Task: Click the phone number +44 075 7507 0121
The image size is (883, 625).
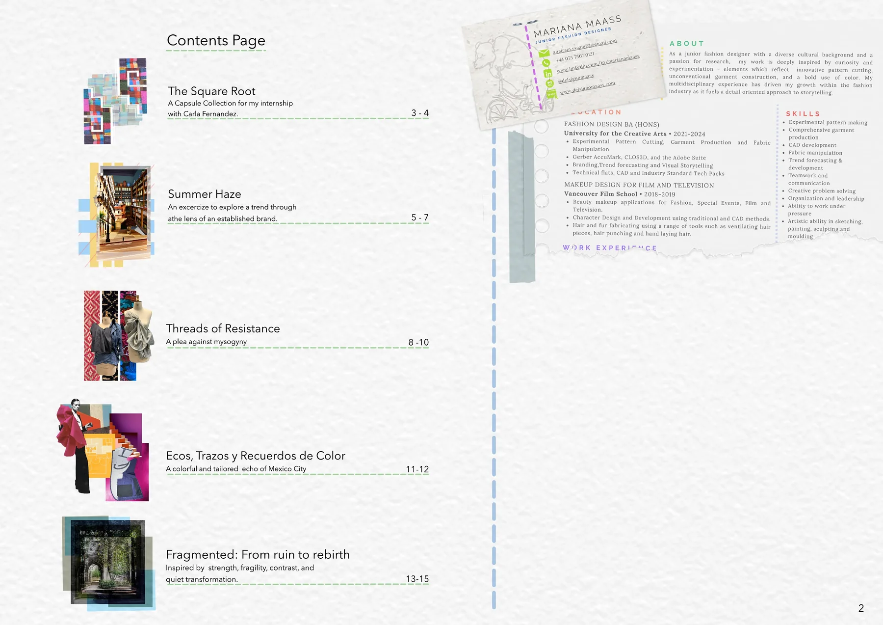Action: coord(575,57)
